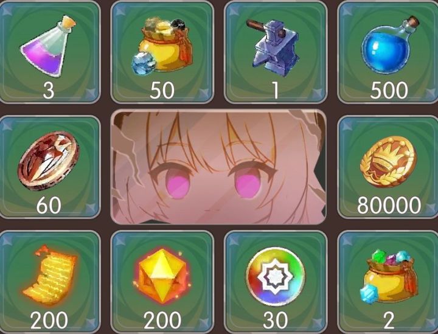
Task: Open the anime girl portrait banner
Action: [x=218, y=167]
